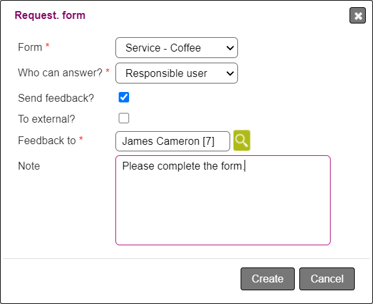Click the Create button

pyautogui.click(x=267, y=279)
